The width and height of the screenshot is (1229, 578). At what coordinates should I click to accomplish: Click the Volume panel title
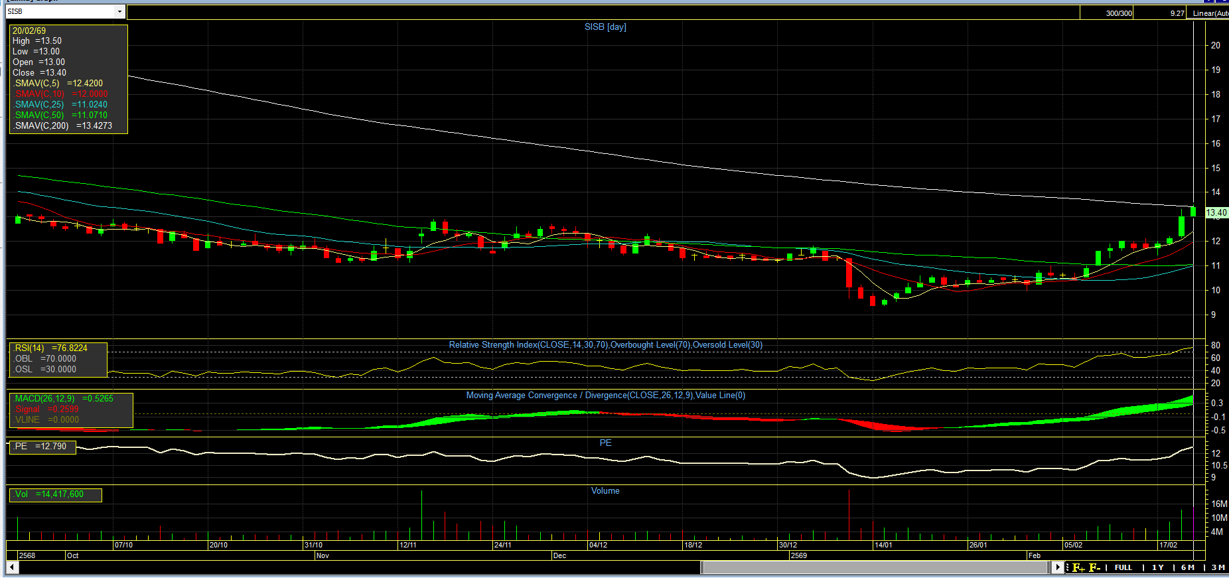point(605,490)
